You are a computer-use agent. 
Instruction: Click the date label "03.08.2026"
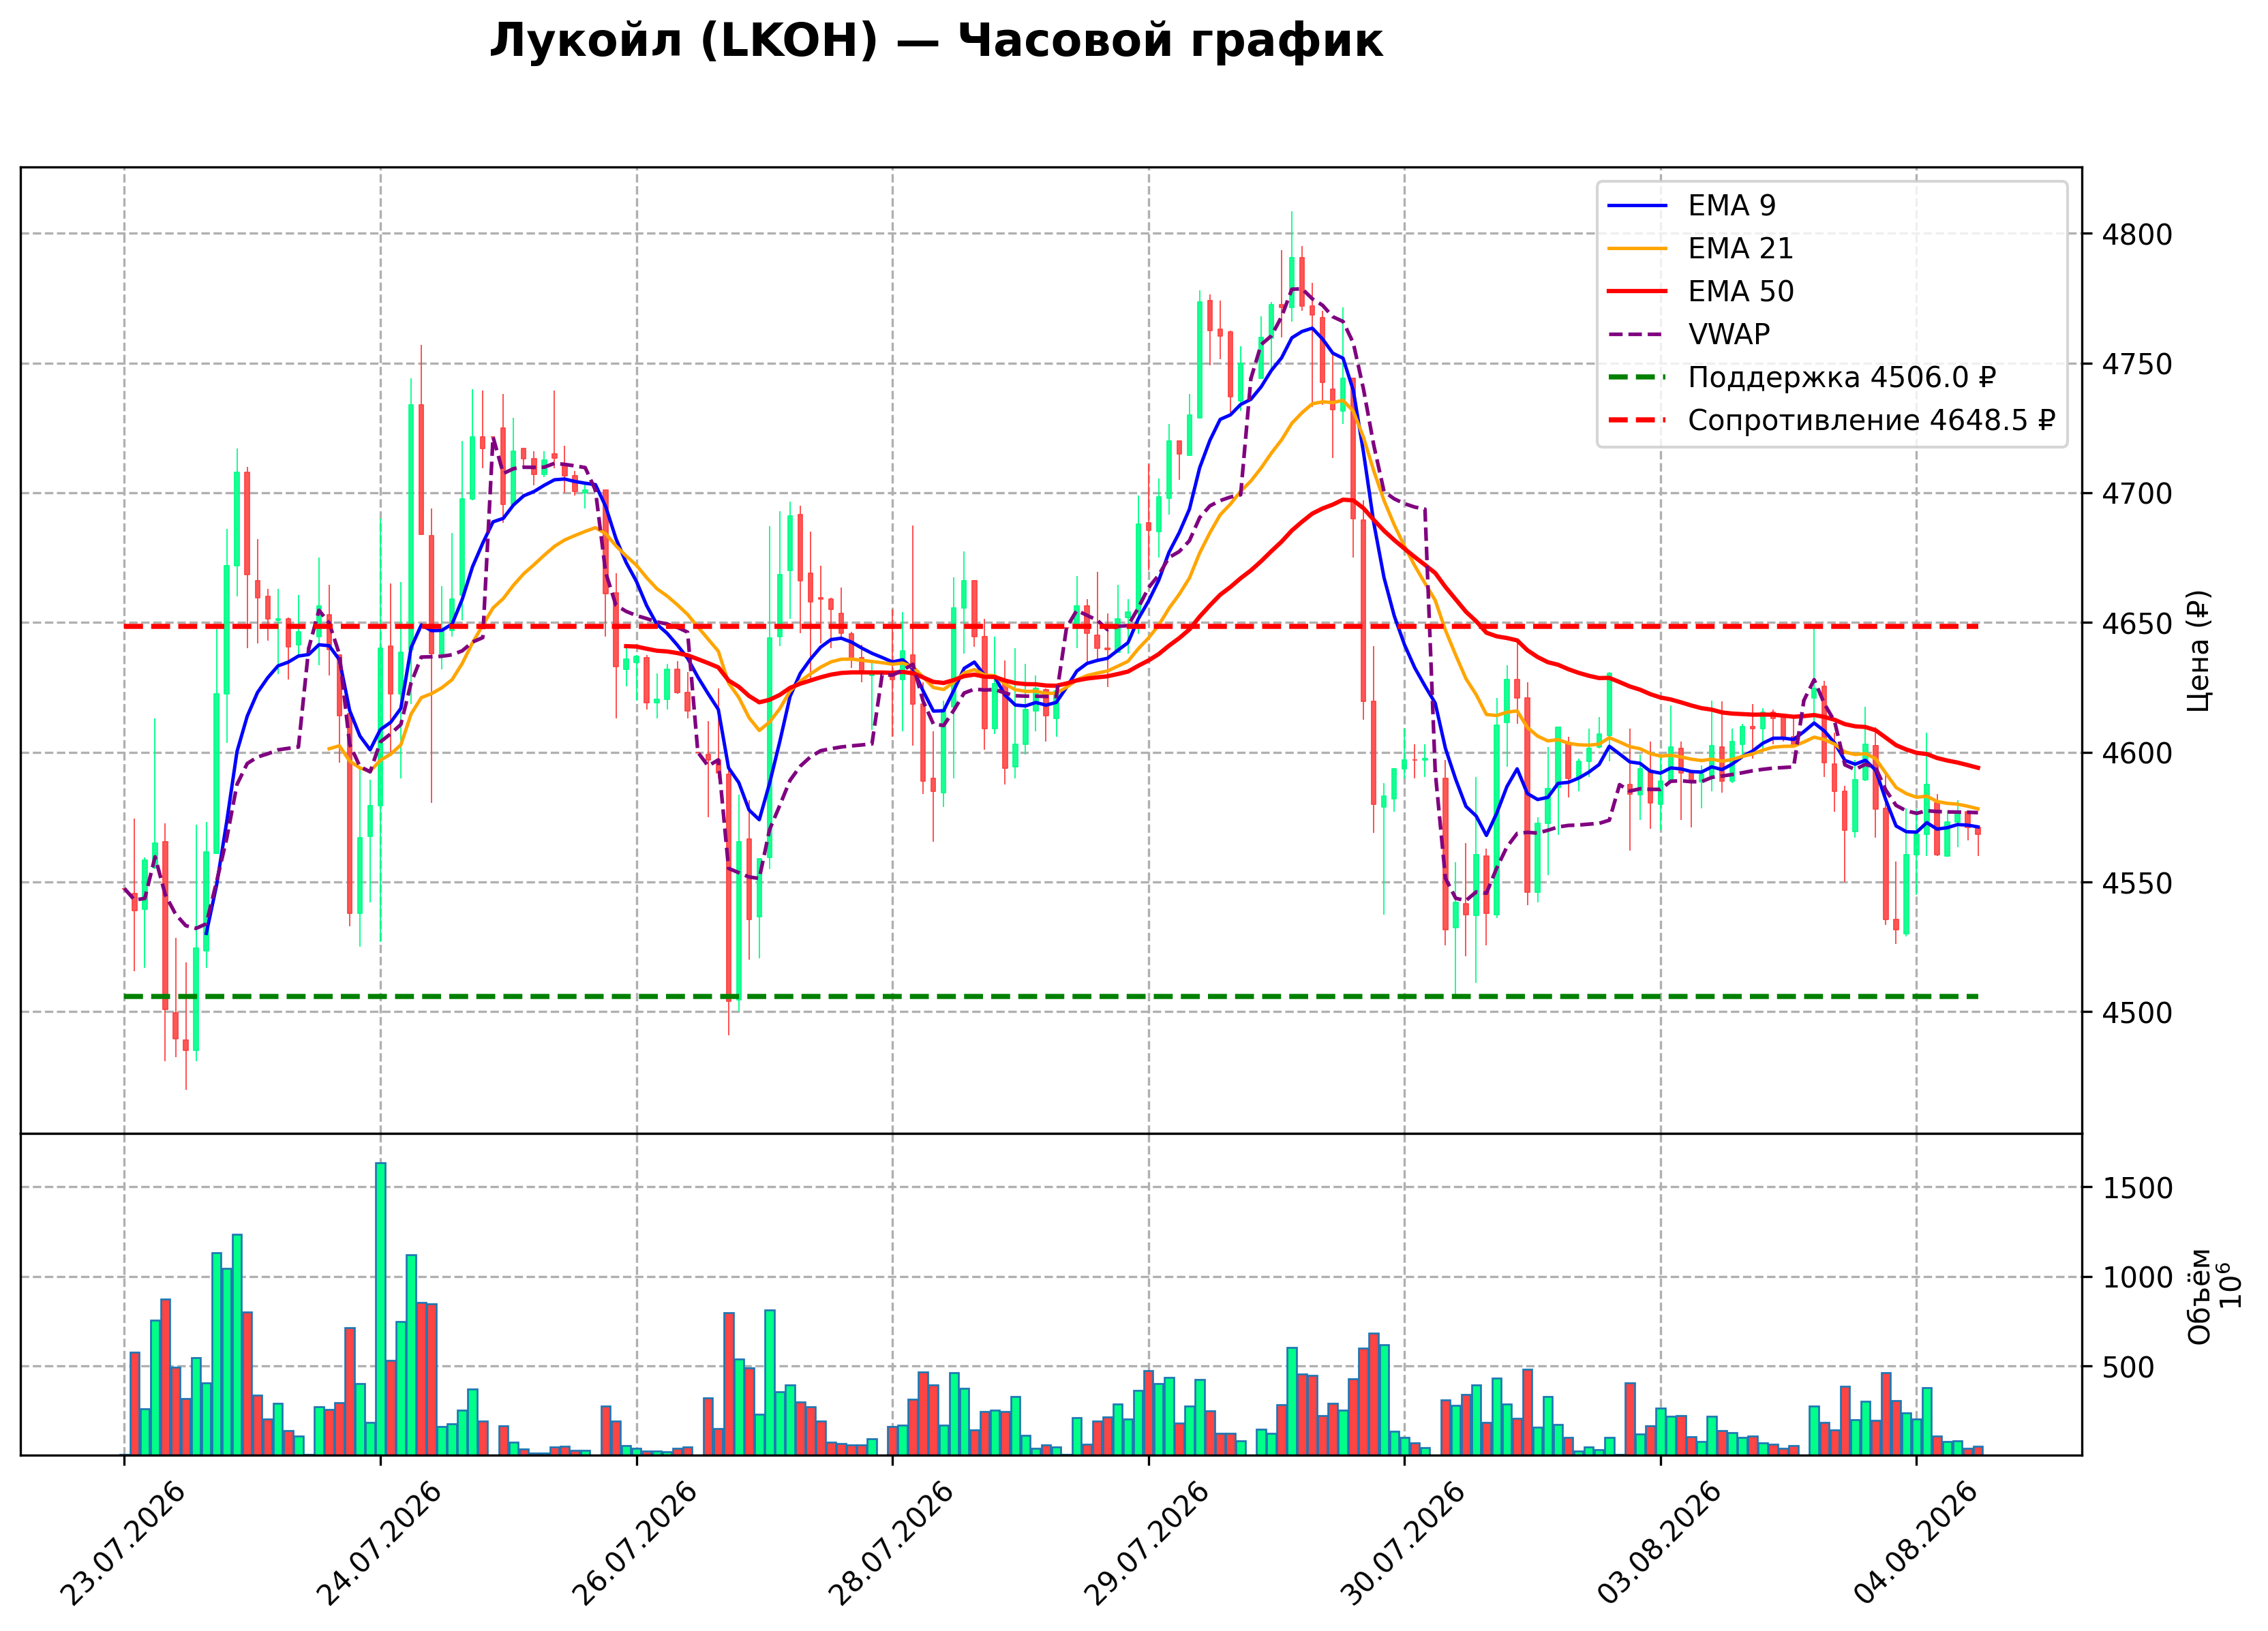[x=1659, y=1544]
